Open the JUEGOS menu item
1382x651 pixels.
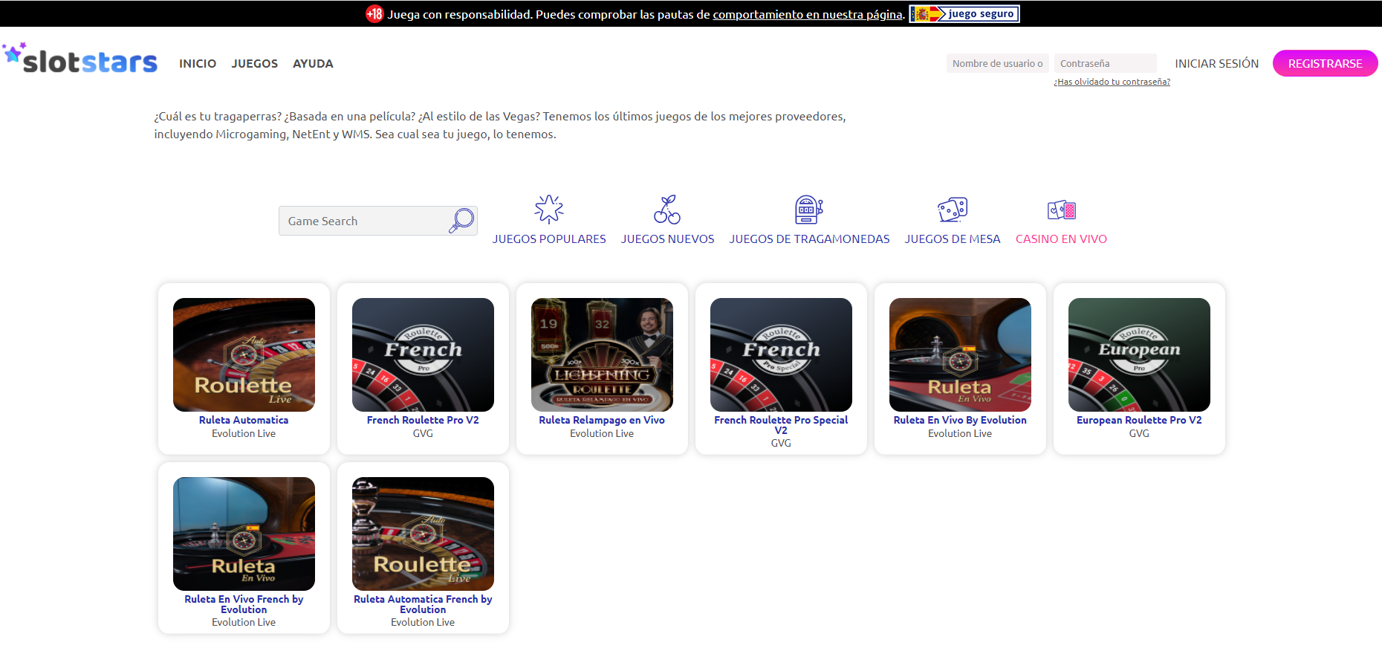[255, 64]
